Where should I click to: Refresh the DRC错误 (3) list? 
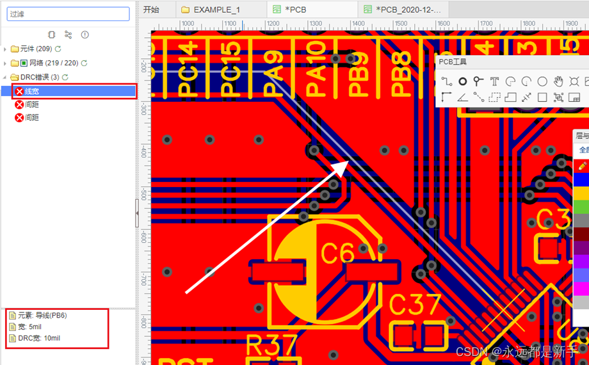click(x=65, y=77)
